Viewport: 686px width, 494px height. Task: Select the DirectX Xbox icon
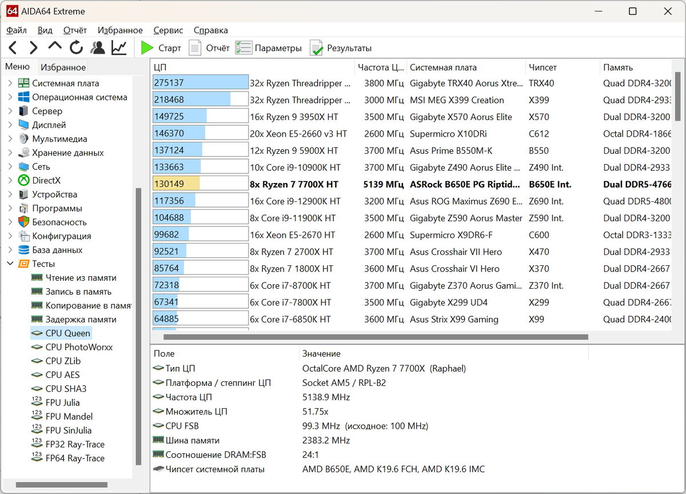point(23,180)
